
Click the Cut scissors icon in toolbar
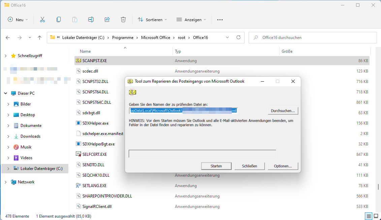(x=42, y=19)
